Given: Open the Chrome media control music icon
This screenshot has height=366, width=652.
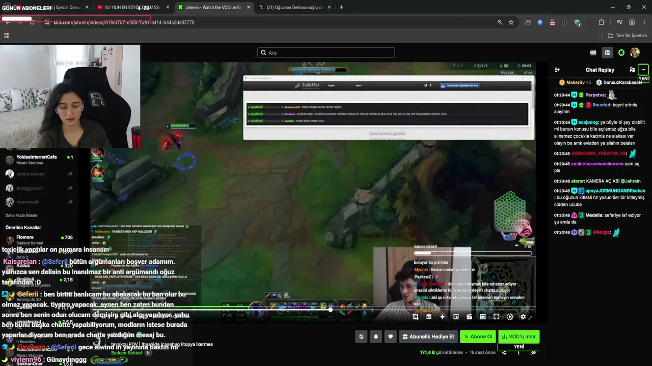Looking at the screenshot, I should coord(619,22).
